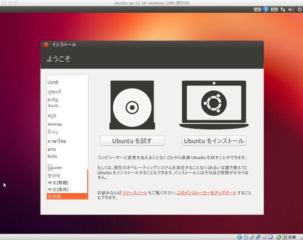Click VirtualBox network adapter status icon
Screen dimensions: 303x240
258,237
